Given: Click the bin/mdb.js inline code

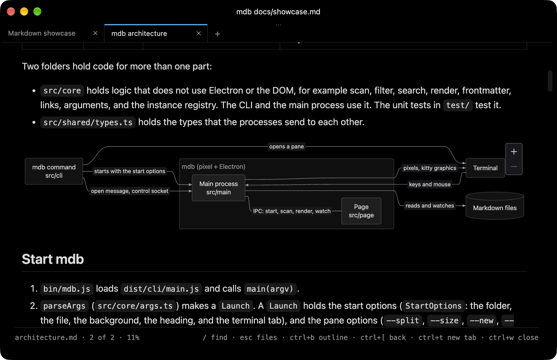Looking at the screenshot, I should [x=67, y=289].
